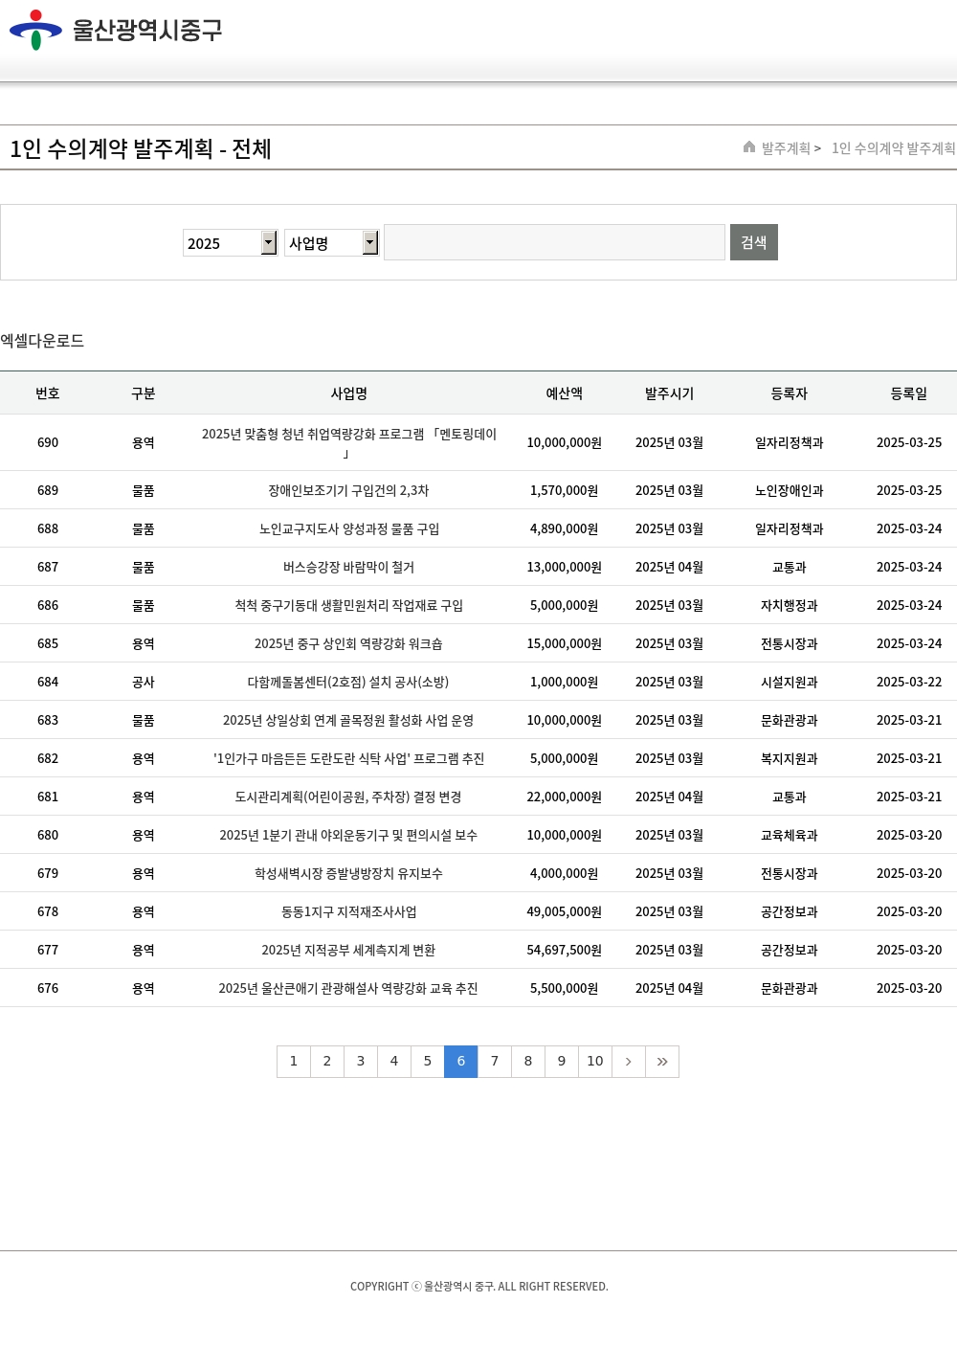Click the home icon in breadcrumb
This screenshot has width=957, height=1347.
749,146
